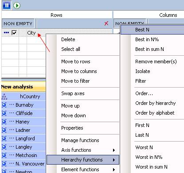Click the blue dots icon beside City checkbox
The image size is (184, 173).
point(6,33)
